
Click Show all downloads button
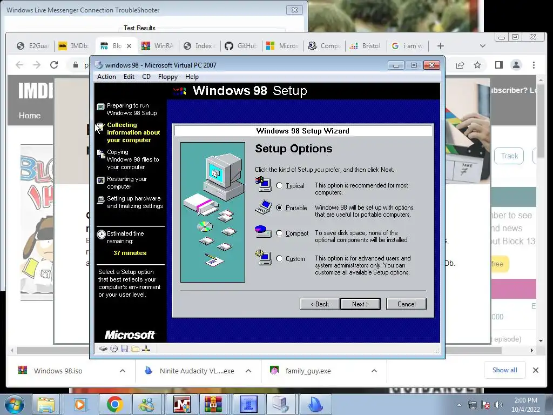[x=505, y=370]
